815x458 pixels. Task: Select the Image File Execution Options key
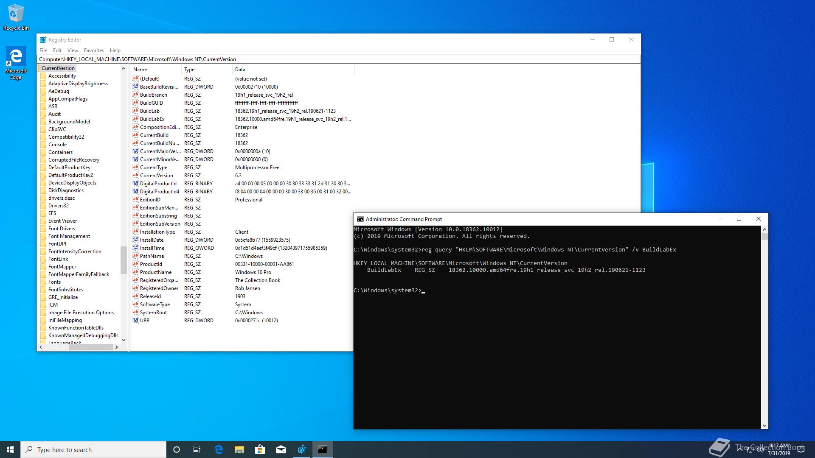point(81,313)
